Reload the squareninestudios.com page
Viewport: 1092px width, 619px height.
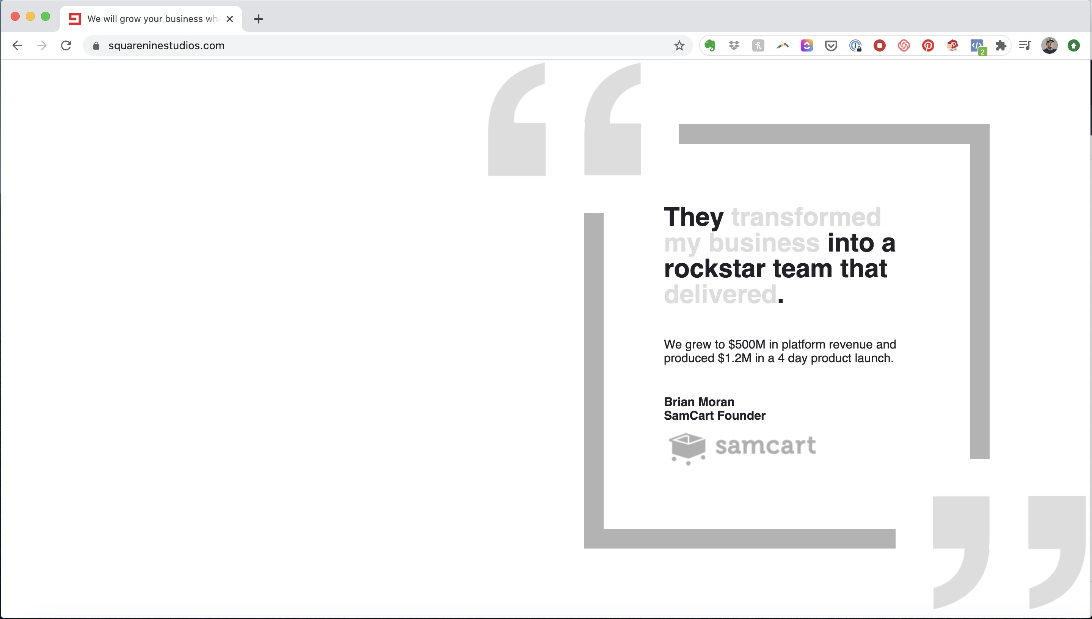(66, 45)
